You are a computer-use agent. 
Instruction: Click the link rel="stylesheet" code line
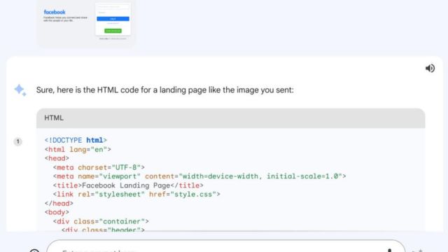click(136, 195)
